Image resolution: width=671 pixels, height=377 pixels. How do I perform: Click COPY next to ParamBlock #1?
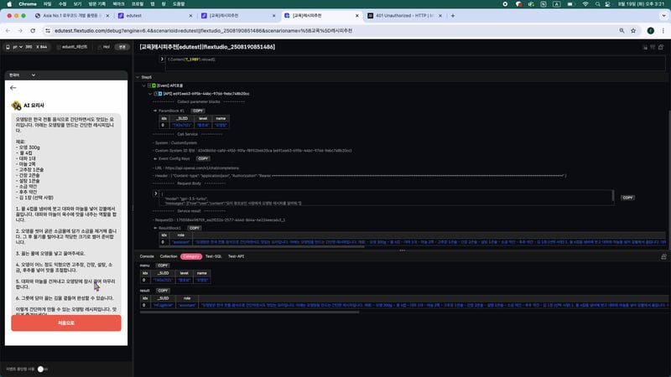tap(198, 110)
